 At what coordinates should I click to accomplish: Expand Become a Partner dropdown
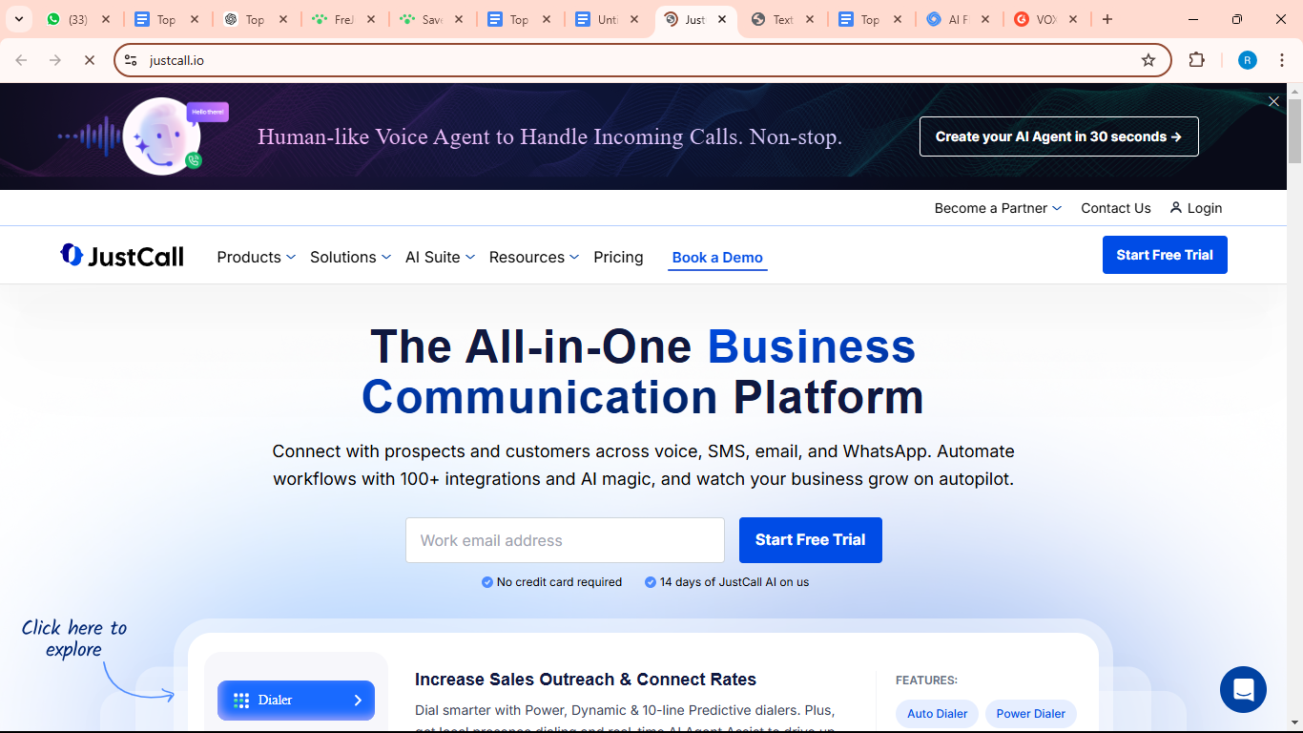998,208
